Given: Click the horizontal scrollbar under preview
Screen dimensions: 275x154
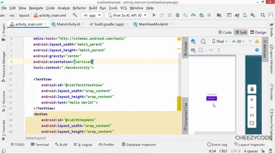Looking at the screenshot, I should pyautogui.click(x=214, y=133).
